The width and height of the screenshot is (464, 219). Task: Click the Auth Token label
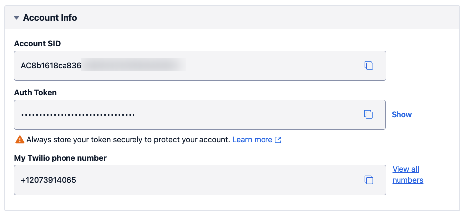[x=35, y=92]
